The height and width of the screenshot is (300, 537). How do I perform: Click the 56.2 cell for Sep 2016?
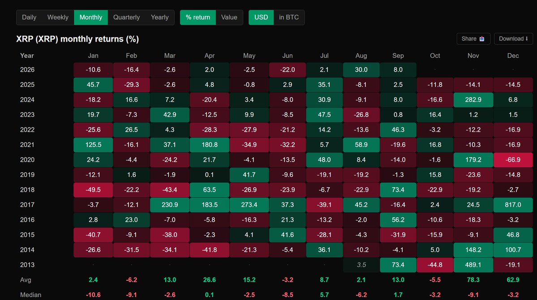click(x=398, y=220)
